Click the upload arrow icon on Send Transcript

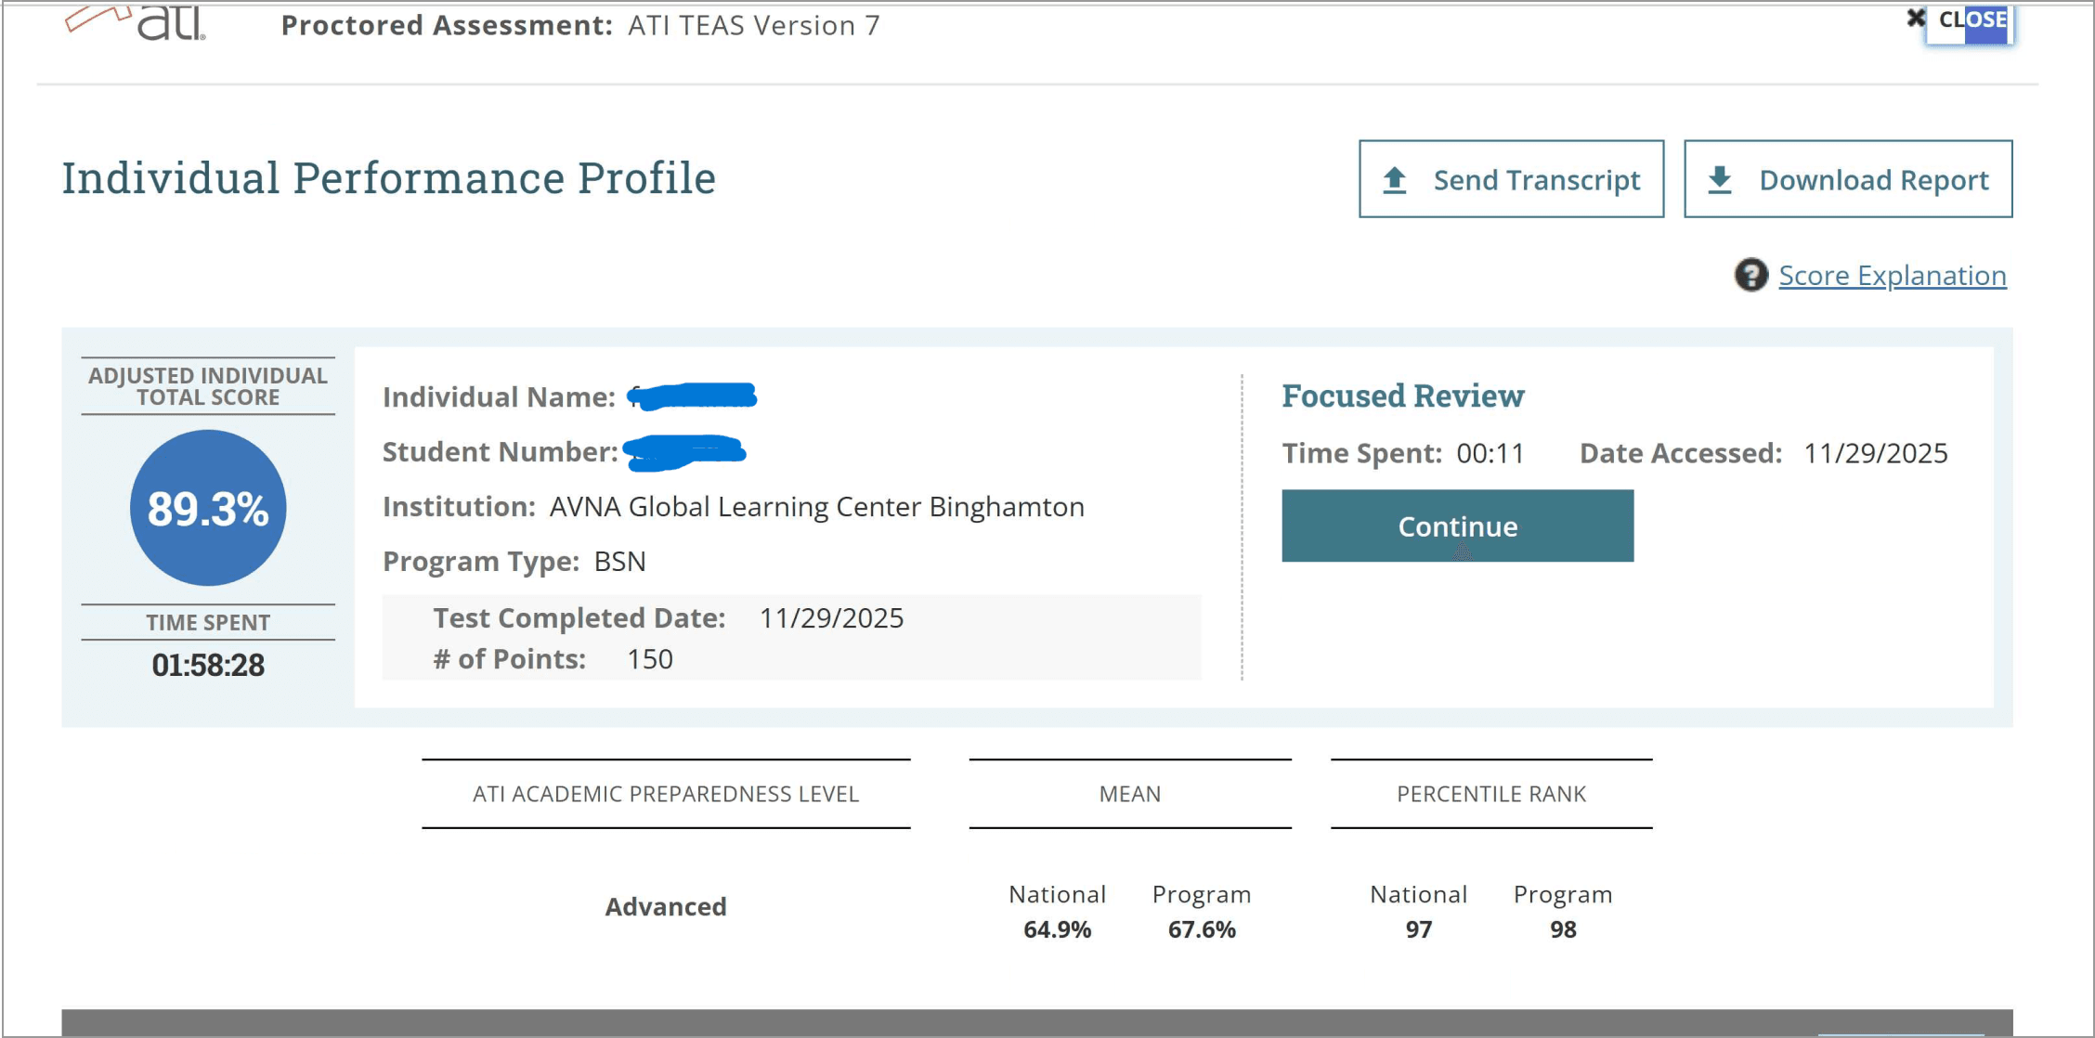(1394, 180)
